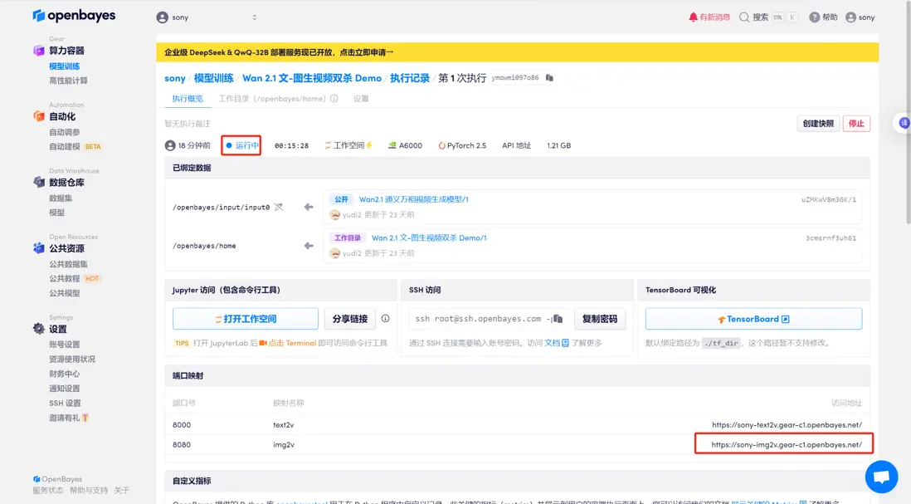Click the Gear compute container cube icon
911x504 pixels.
pos(39,51)
